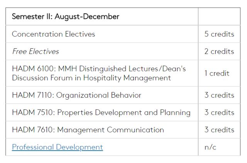Click 3 credits beside Properties Development
Screen dimensions: 247x163
pyautogui.click(x=219, y=112)
